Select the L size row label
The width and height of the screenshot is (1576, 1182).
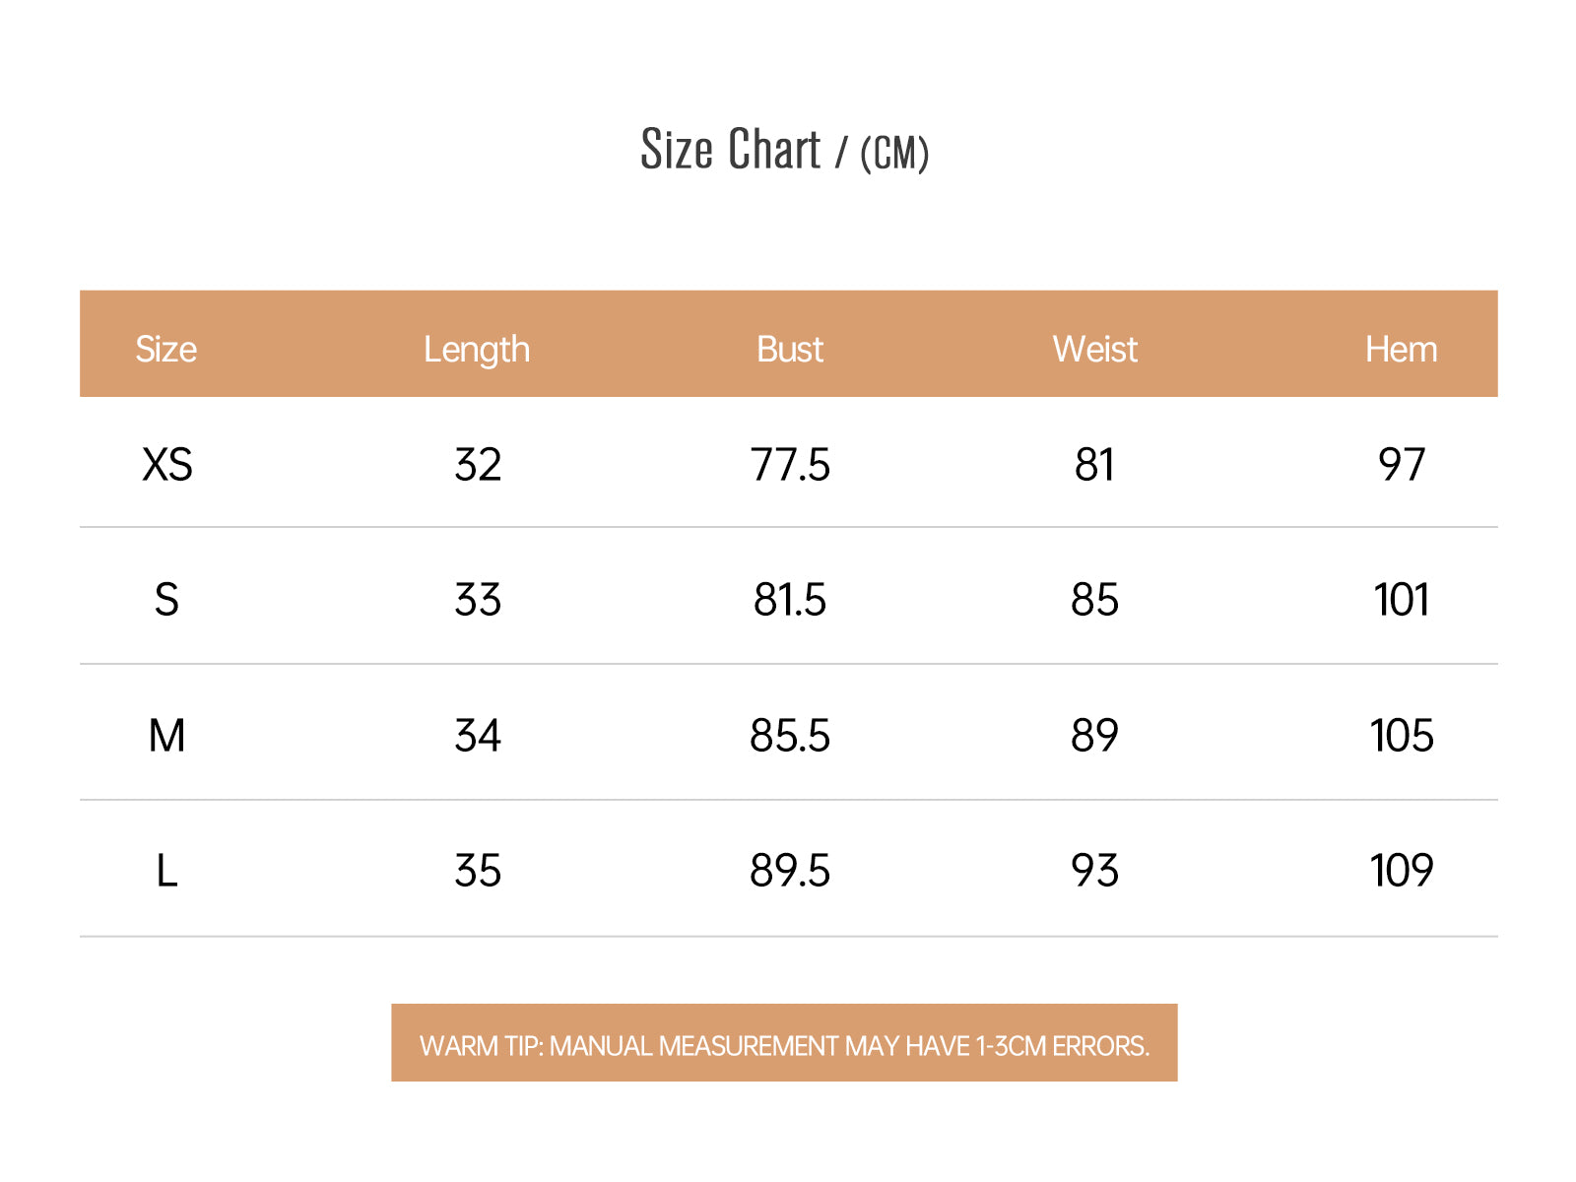[166, 871]
